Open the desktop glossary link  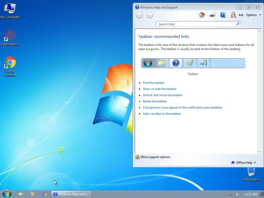(183, 45)
